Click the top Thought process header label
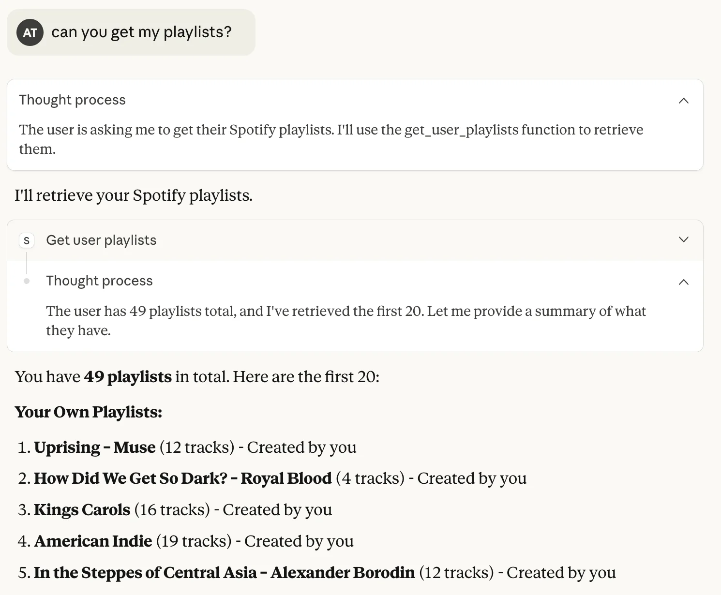The image size is (721, 595). tap(72, 100)
